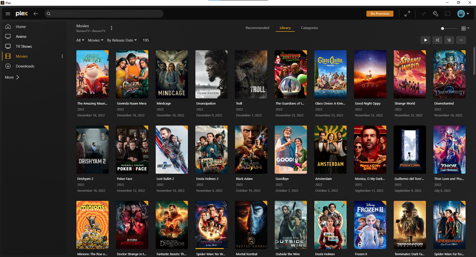Click the Cast to device icon
The height and width of the screenshot is (257, 476).
[447, 14]
